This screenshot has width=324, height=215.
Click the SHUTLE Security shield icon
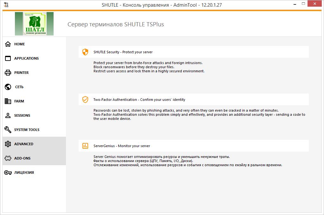point(85,52)
